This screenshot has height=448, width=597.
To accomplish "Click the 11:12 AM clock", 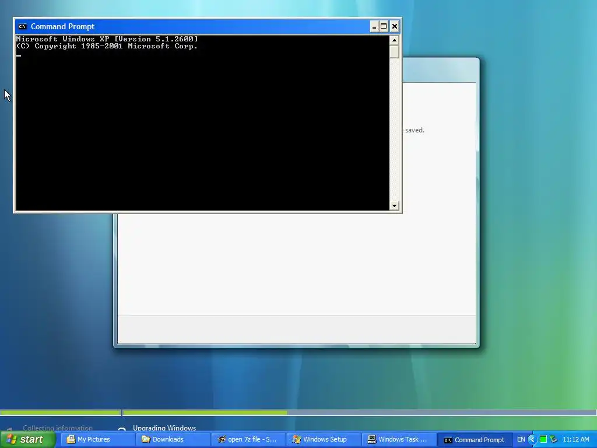I will [x=575, y=440].
